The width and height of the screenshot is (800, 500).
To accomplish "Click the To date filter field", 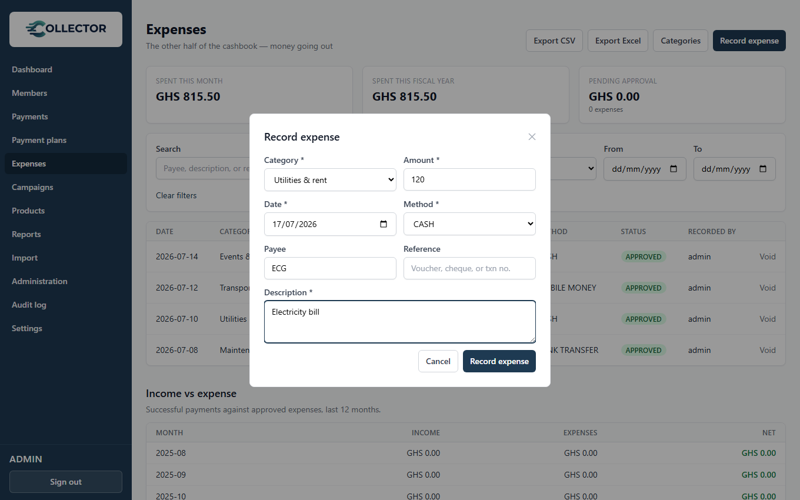I will click(734, 169).
